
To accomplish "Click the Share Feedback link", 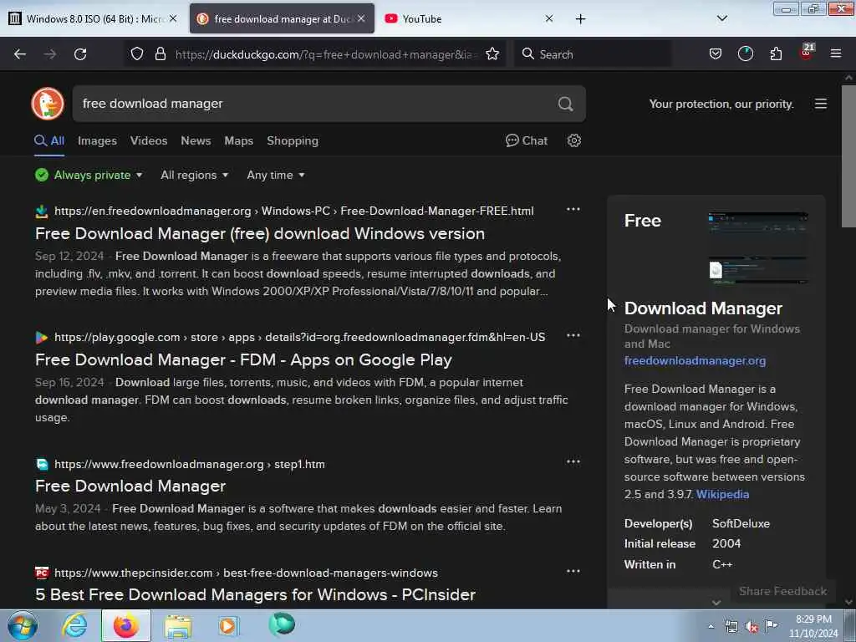I will pos(782,591).
